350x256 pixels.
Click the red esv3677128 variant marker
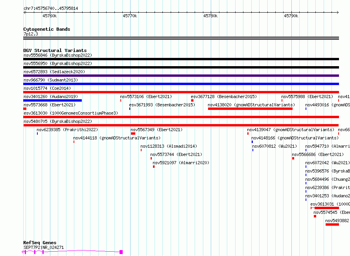192,100
